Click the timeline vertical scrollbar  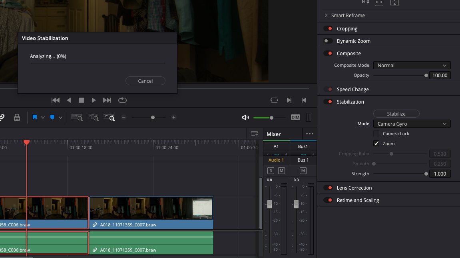coord(261,203)
